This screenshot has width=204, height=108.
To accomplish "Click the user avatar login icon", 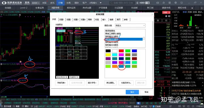I will point(137,3).
